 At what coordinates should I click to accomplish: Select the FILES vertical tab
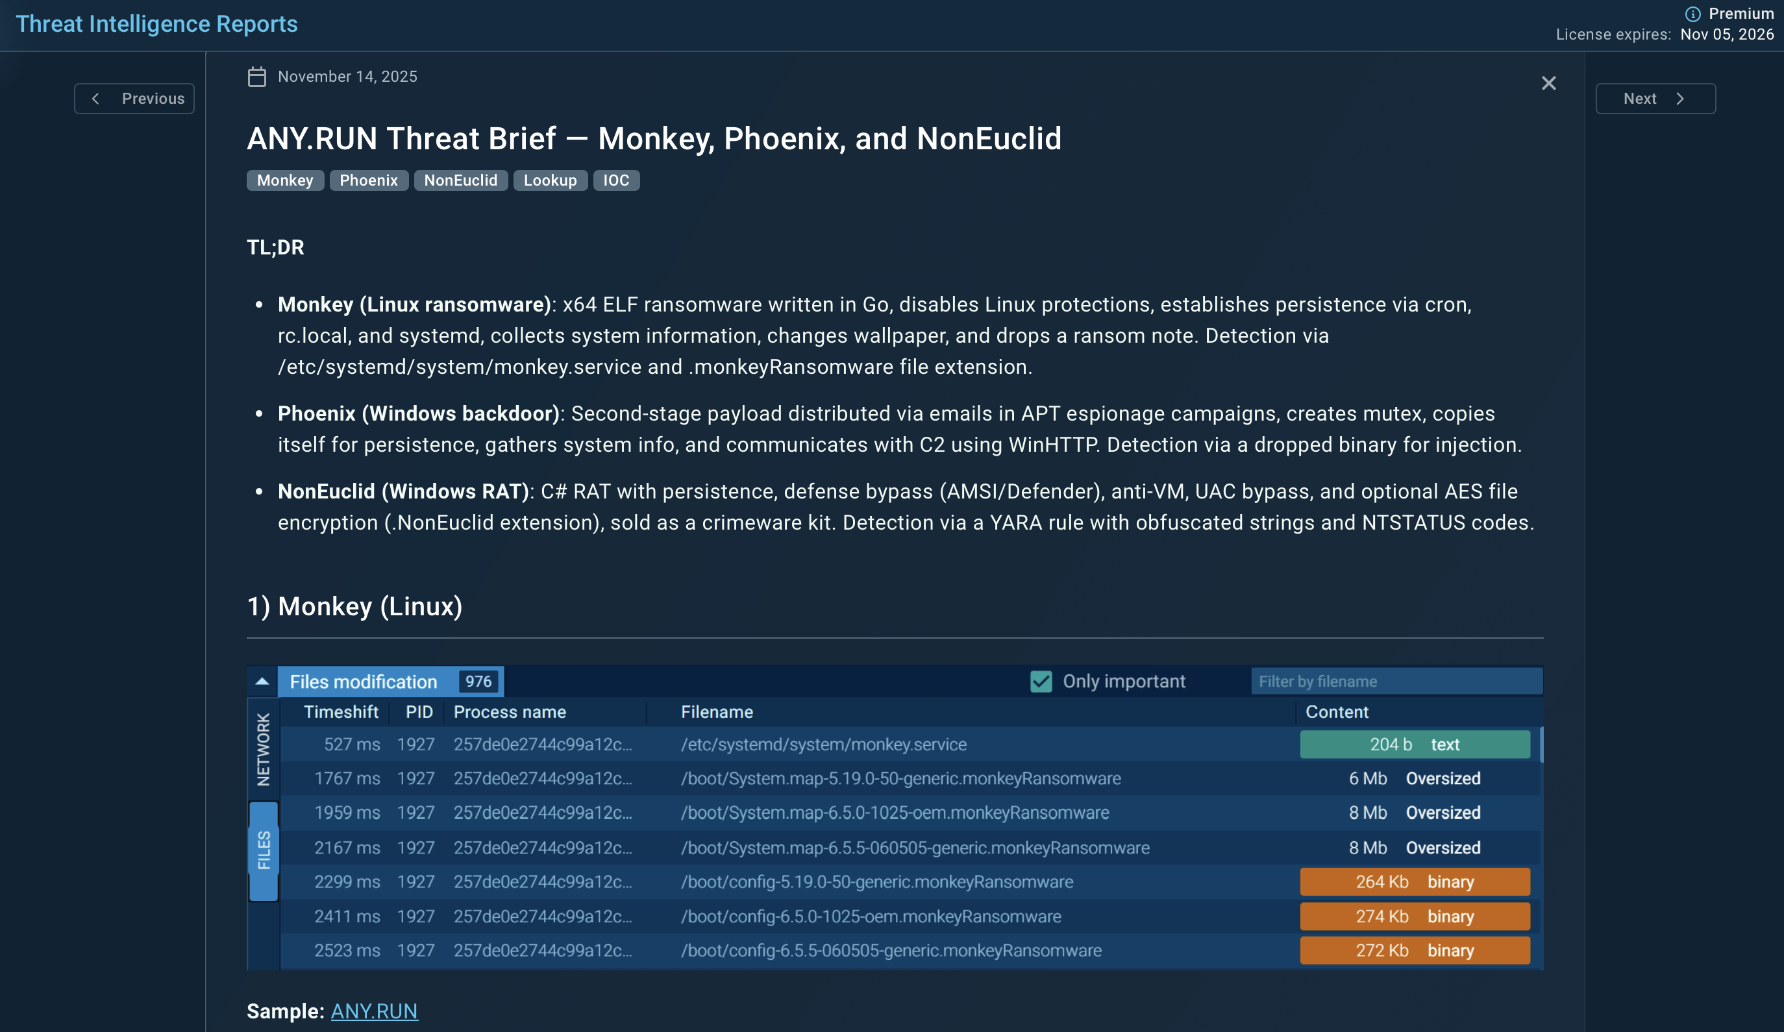pos(264,850)
